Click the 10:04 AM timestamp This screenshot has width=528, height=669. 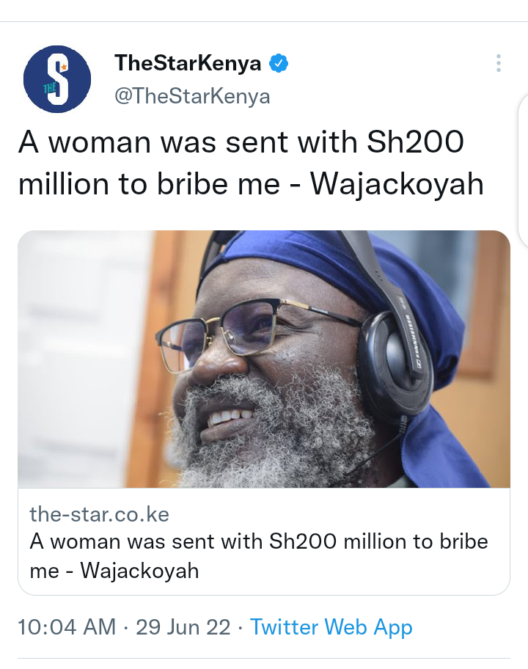click(67, 627)
